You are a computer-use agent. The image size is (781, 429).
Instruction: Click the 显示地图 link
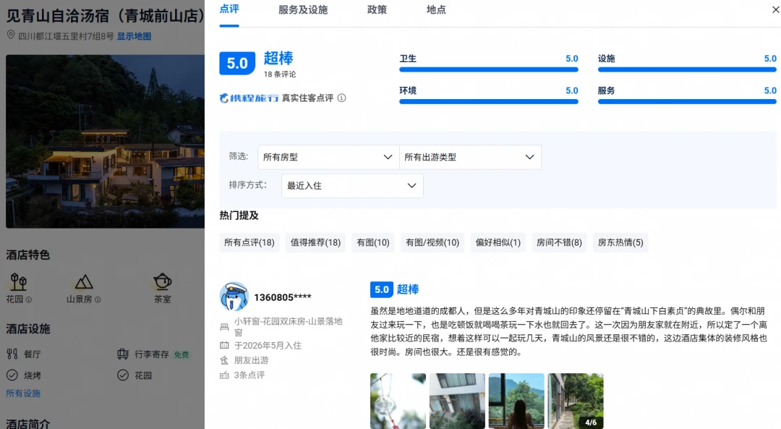click(134, 36)
